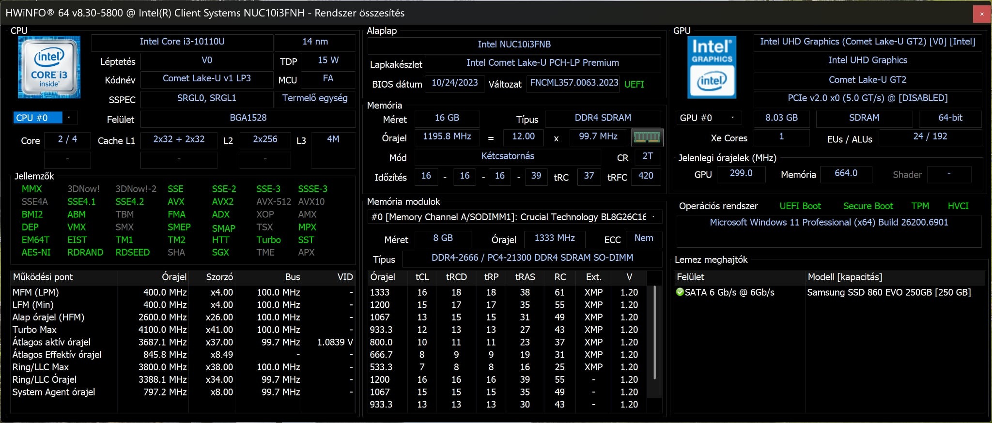Click the ECC value Nem
The height and width of the screenshot is (423, 992).
point(644,238)
